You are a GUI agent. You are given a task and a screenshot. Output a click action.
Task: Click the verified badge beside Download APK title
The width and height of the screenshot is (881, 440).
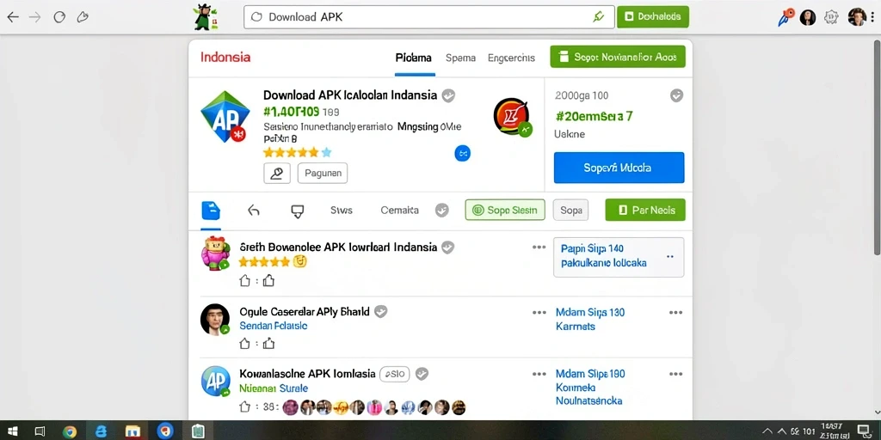click(x=447, y=95)
